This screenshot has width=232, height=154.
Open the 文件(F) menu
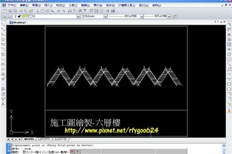[x=12, y=5]
